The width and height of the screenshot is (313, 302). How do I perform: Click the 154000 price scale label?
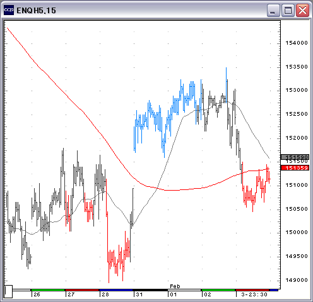[297, 43]
